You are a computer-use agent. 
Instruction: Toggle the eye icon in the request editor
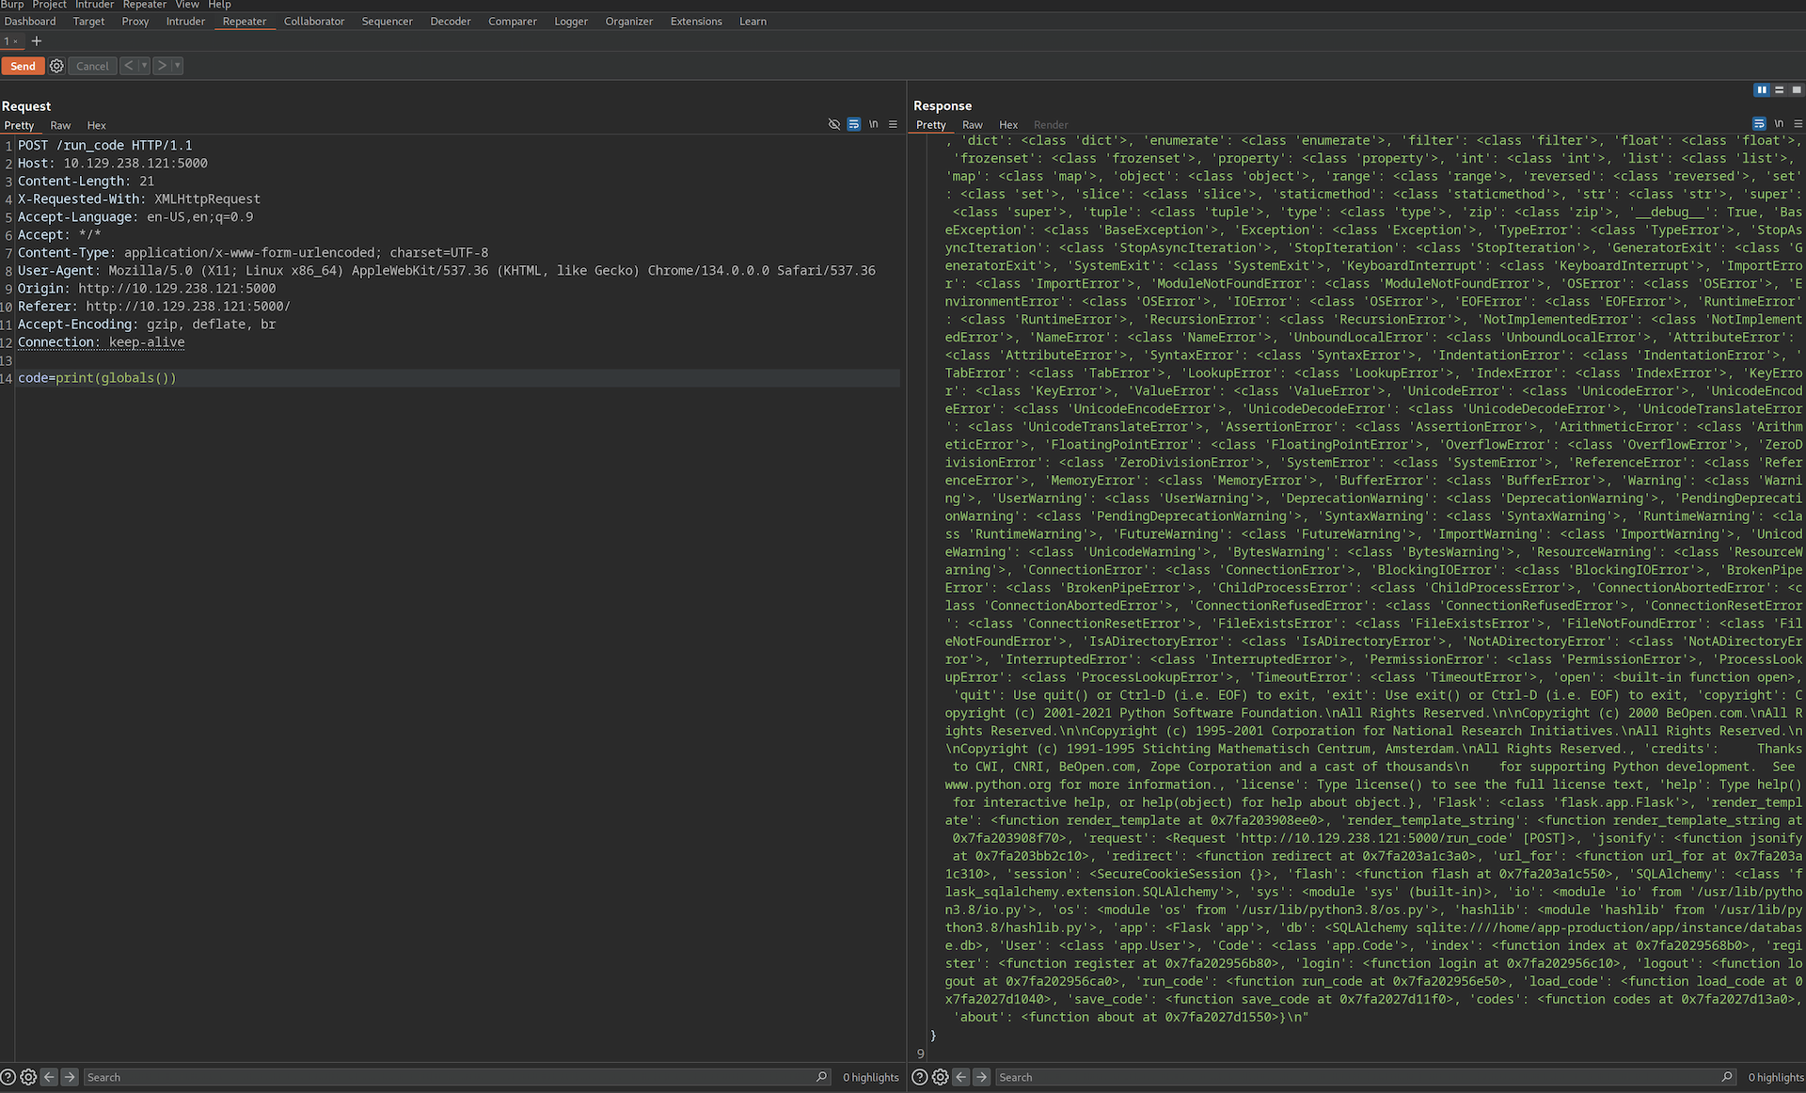click(834, 123)
